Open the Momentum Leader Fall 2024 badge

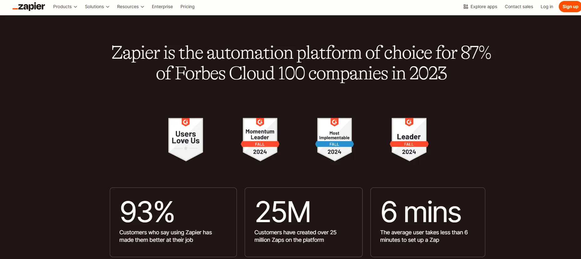pos(260,139)
